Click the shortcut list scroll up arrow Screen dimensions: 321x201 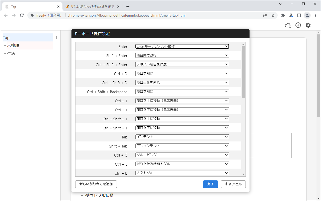[x=244, y=44]
